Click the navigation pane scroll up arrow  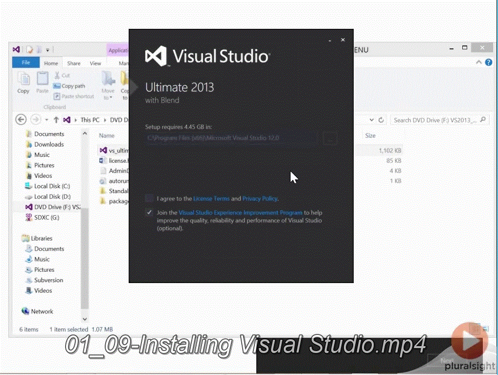tap(85, 133)
